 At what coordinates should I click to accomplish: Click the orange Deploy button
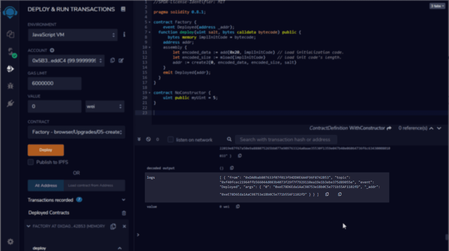[x=46, y=150]
